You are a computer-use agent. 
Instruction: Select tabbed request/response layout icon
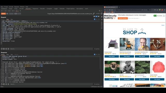tap(99, 17)
